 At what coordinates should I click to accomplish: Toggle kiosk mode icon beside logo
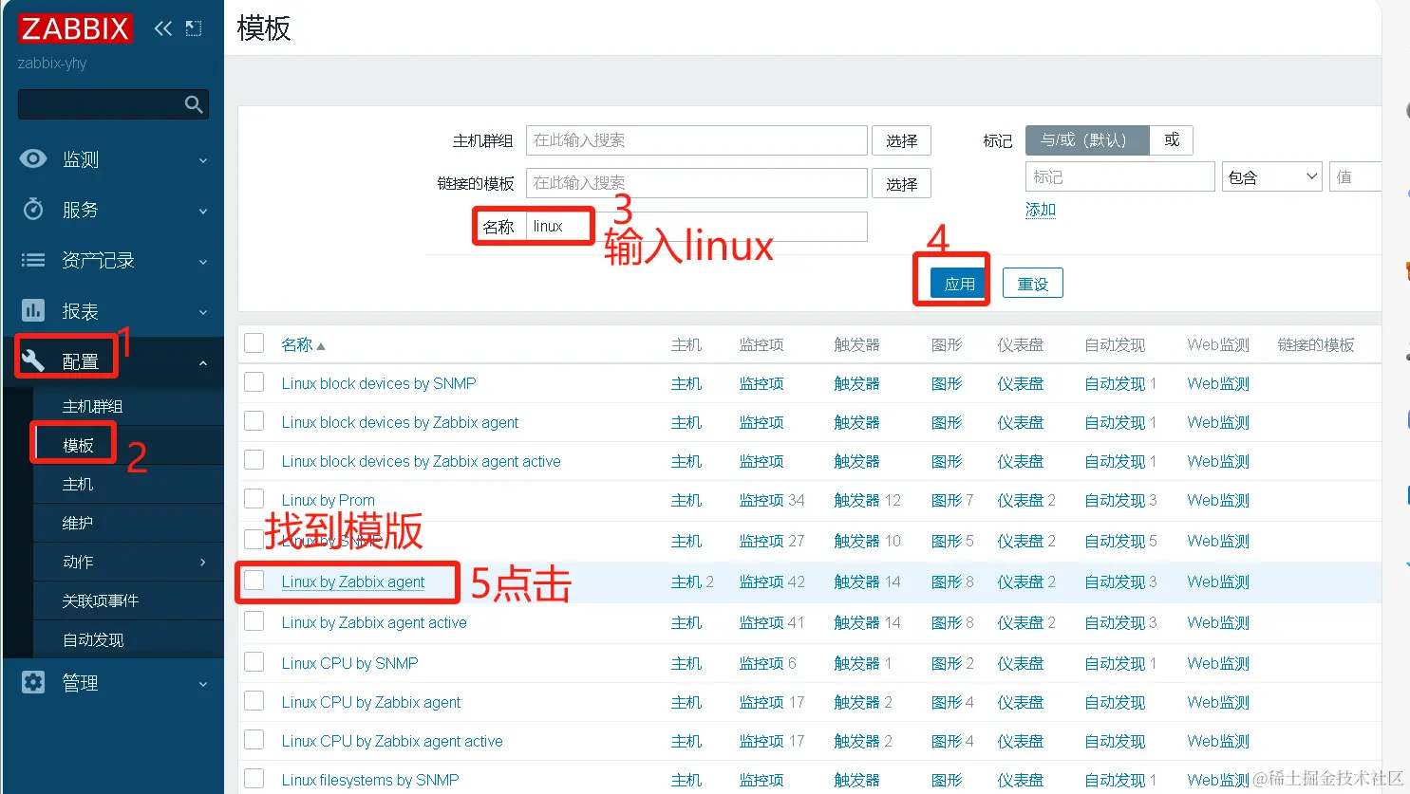point(194,28)
